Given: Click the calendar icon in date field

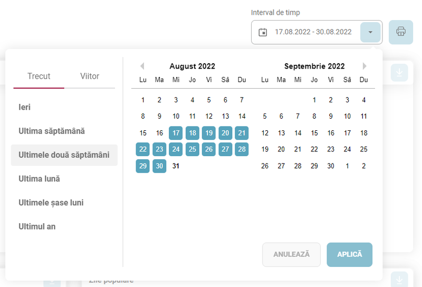Looking at the screenshot, I should pyautogui.click(x=263, y=32).
